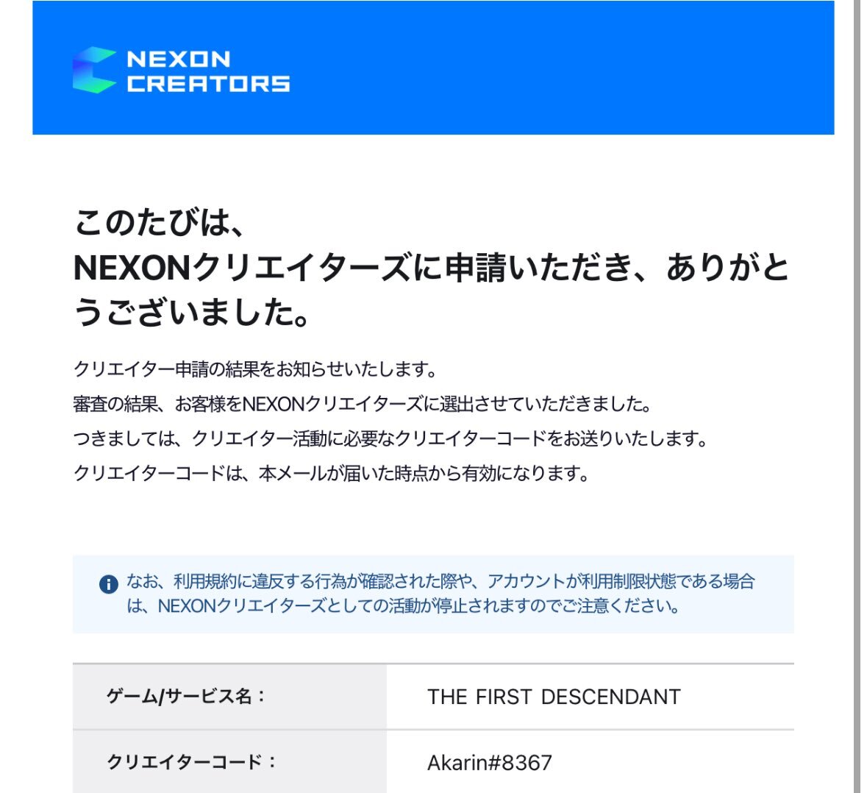Click the CREATORS word in header logo

(x=208, y=84)
